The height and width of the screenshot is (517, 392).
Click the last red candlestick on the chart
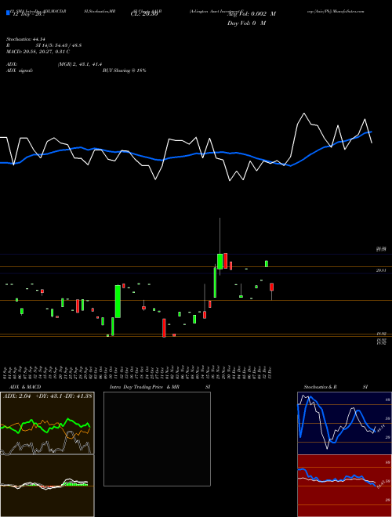tap(272, 287)
